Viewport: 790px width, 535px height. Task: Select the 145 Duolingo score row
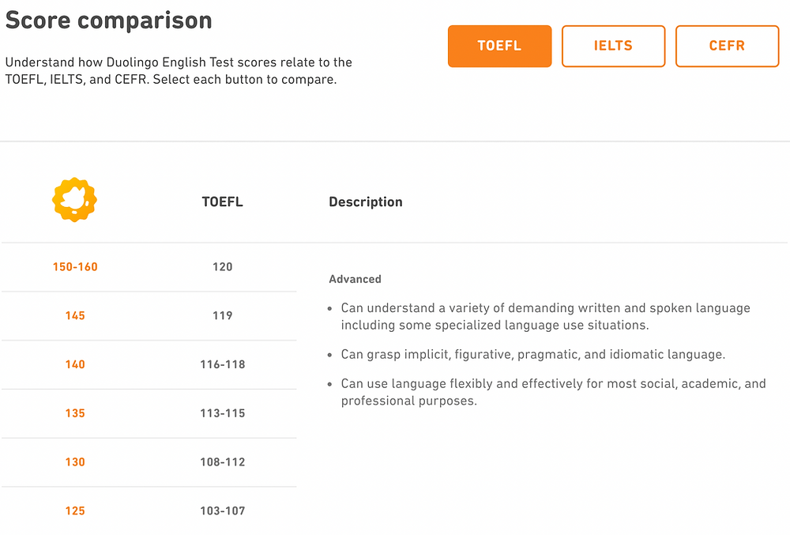(149, 316)
